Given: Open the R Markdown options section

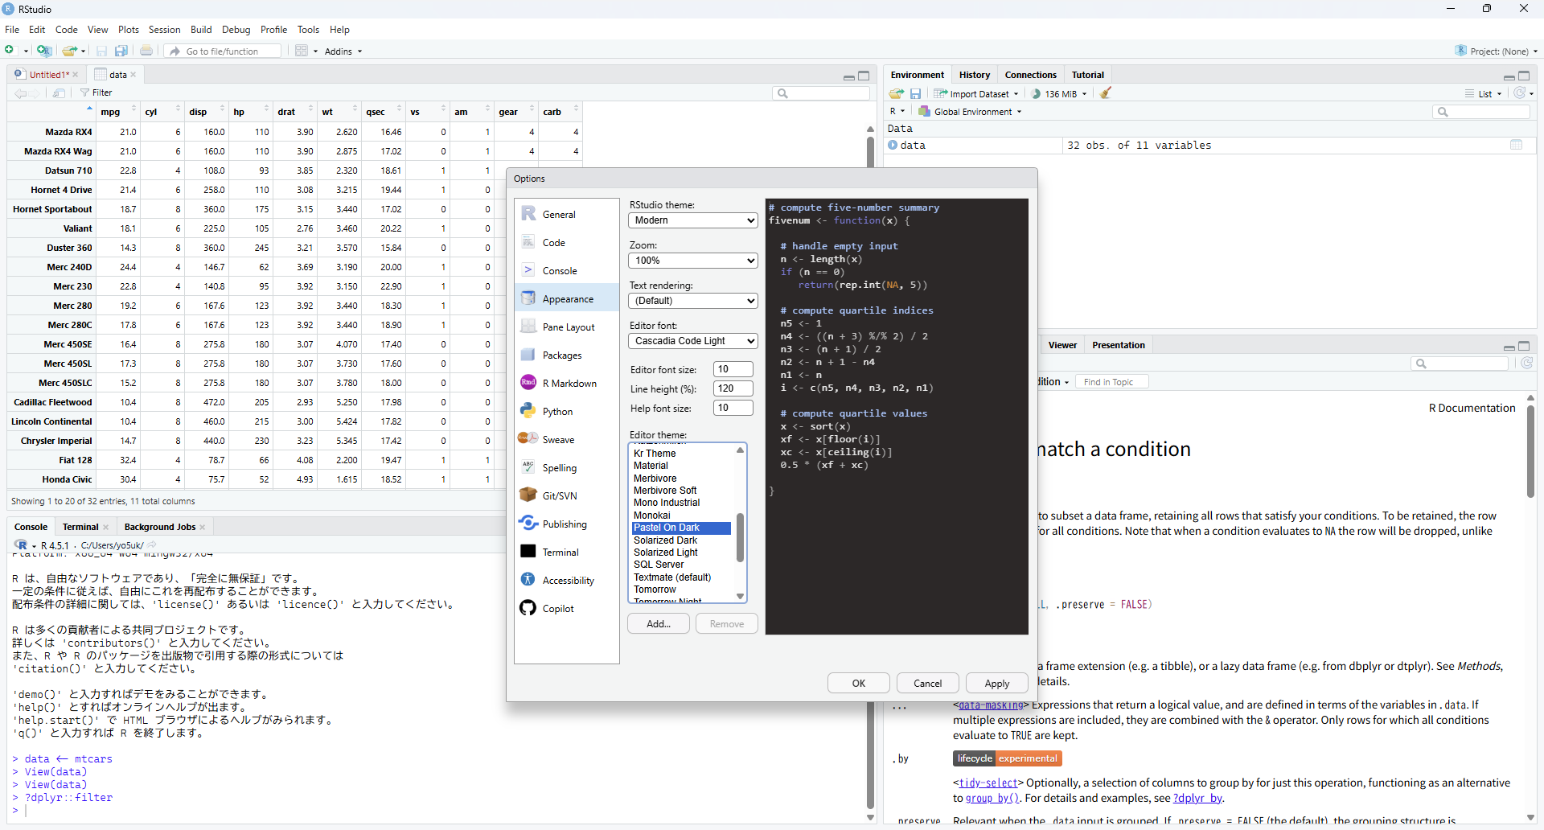Looking at the screenshot, I should [569, 384].
